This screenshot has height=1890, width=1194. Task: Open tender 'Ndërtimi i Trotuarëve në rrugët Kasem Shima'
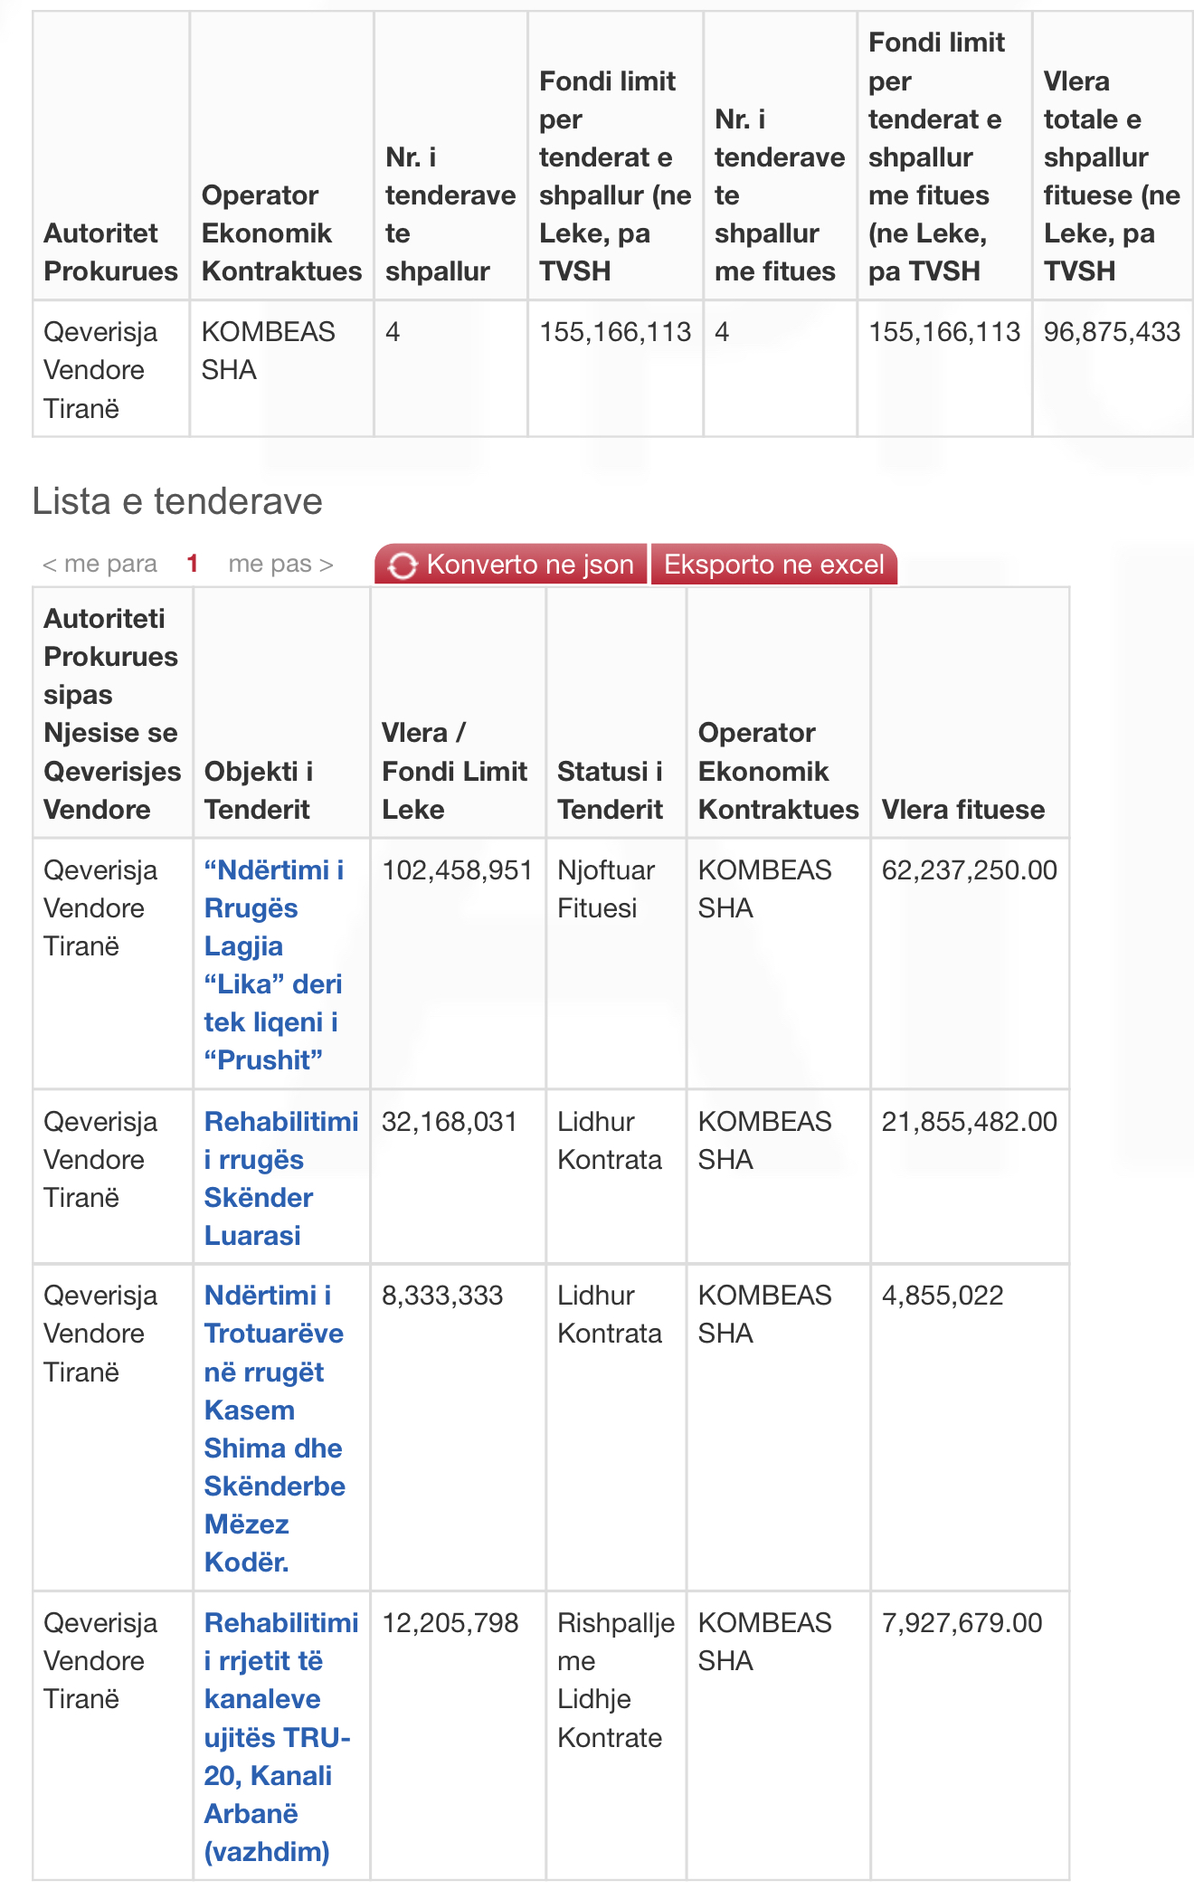pos(274,1429)
